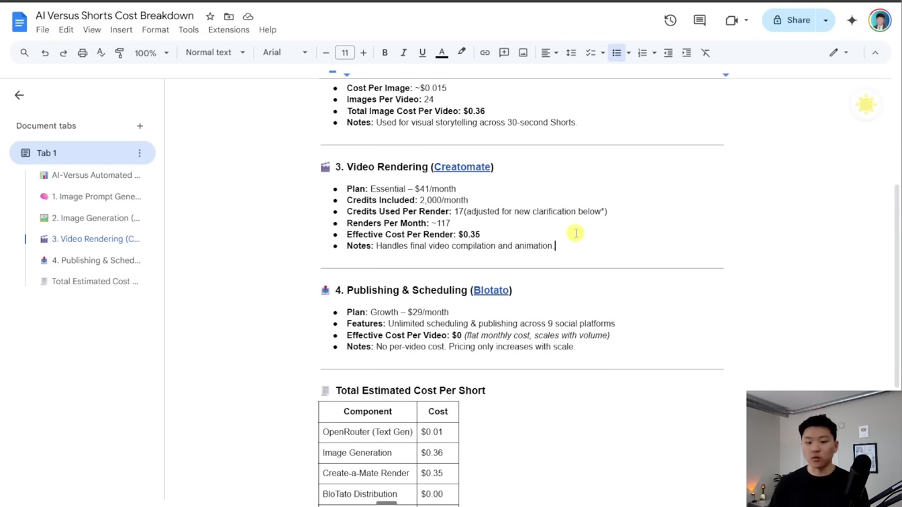Go to outline item 2. Image Generation
Image resolution: width=902 pixels, height=507 pixels.
95,218
